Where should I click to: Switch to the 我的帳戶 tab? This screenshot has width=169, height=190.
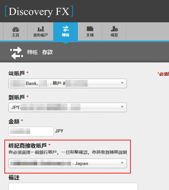coord(41,31)
